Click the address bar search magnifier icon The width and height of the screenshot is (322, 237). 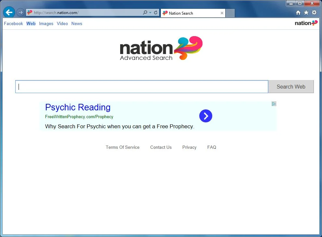point(145,12)
